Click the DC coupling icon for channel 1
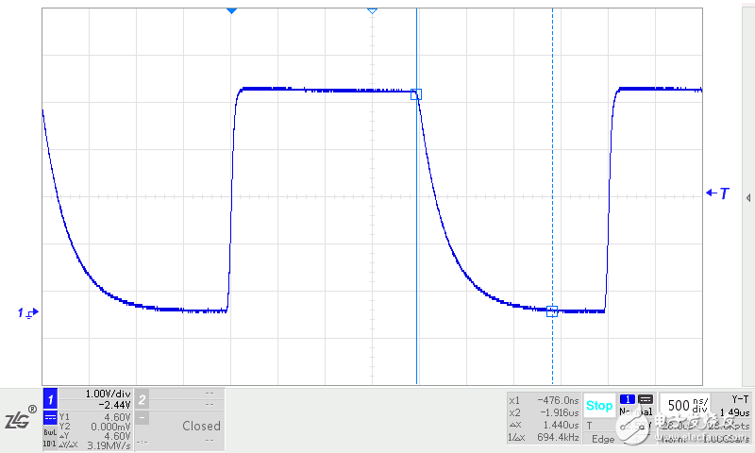The width and height of the screenshot is (755, 453). [50, 415]
